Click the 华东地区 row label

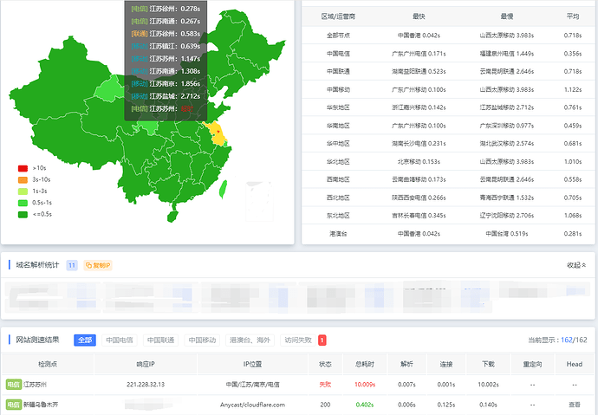[338, 107]
